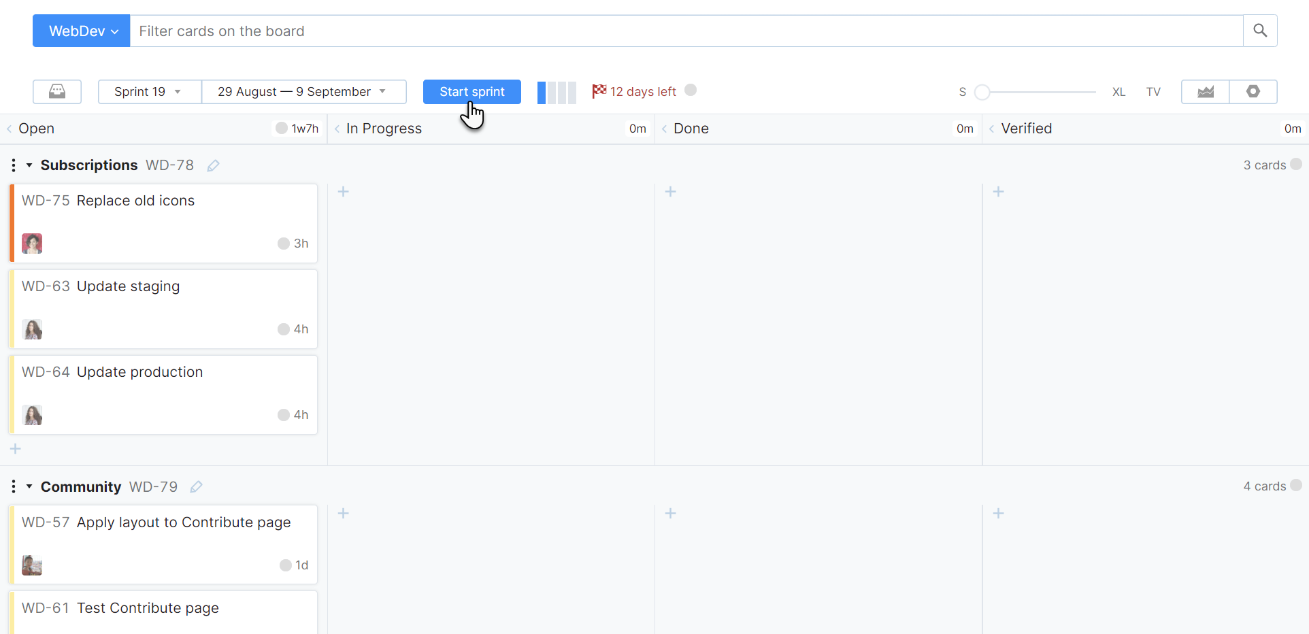Set card size to S
This screenshot has height=634, width=1309.
click(x=963, y=92)
